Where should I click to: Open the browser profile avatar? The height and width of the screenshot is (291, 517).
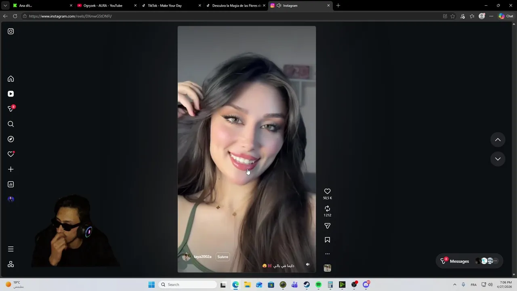(481, 16)
